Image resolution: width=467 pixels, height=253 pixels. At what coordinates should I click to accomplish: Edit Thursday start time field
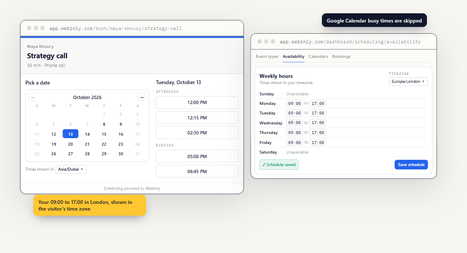tap(294, 133)
